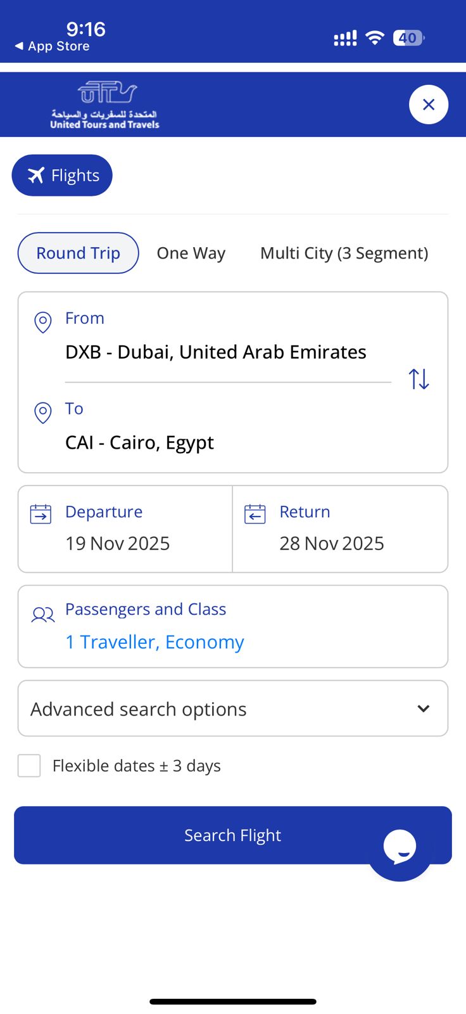This screenshot has height=1014, width=466.
Task: Choose Multi City (3 Segment) tab
Action: [344, 253]
